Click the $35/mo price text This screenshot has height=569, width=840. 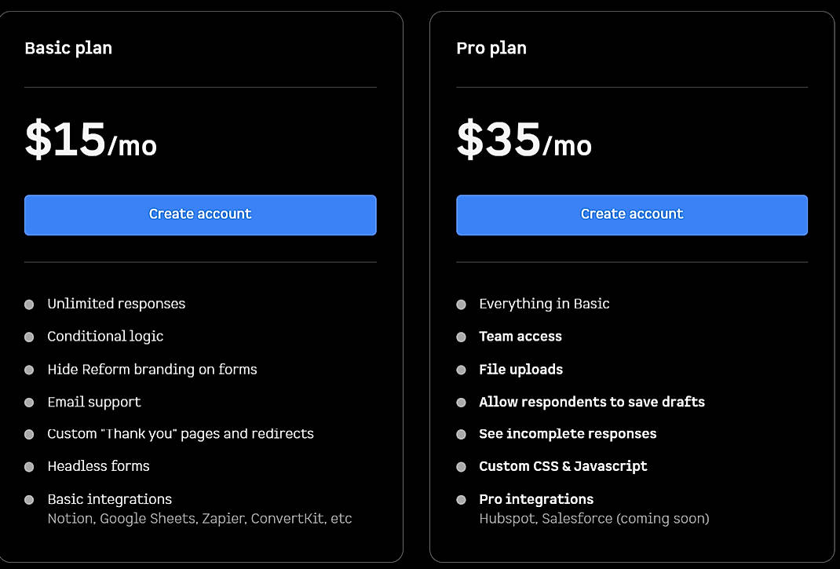point(522,141)
